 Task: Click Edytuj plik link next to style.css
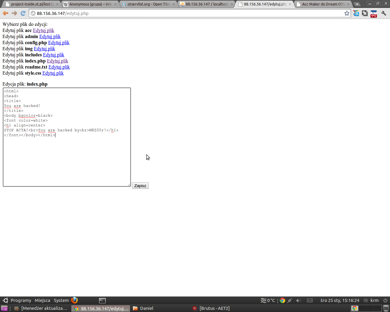[53, 73]
